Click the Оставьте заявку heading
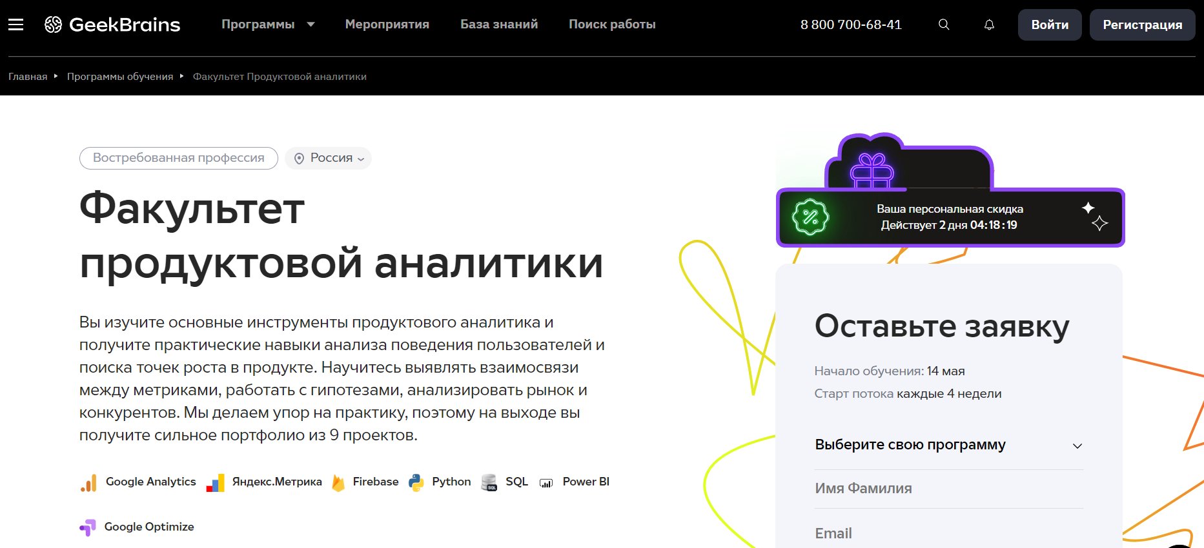 942,326
